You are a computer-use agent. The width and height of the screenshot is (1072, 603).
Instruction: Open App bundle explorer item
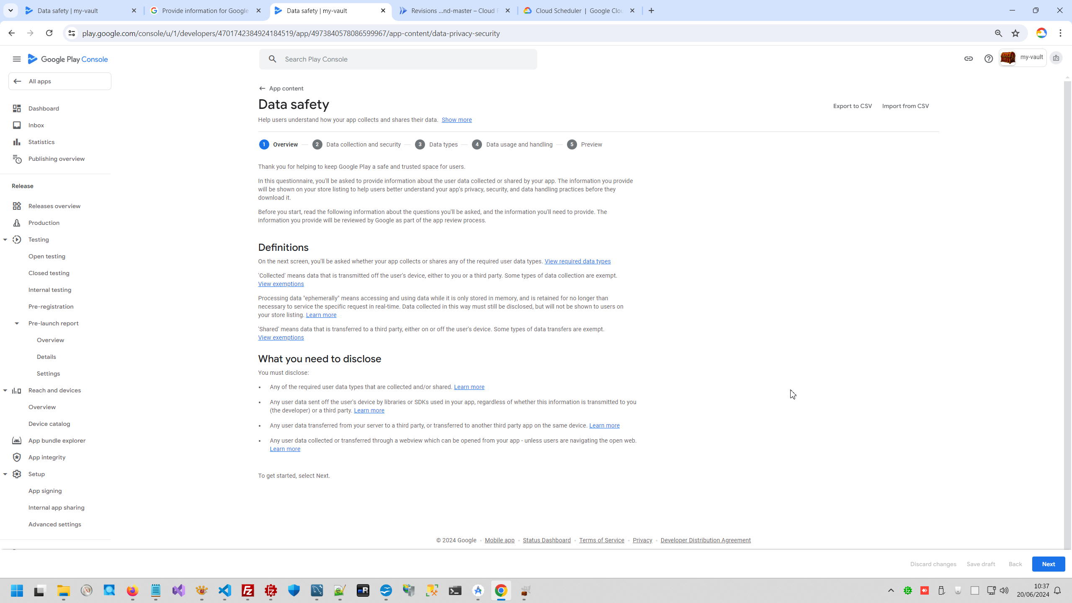tap(57, 441)
